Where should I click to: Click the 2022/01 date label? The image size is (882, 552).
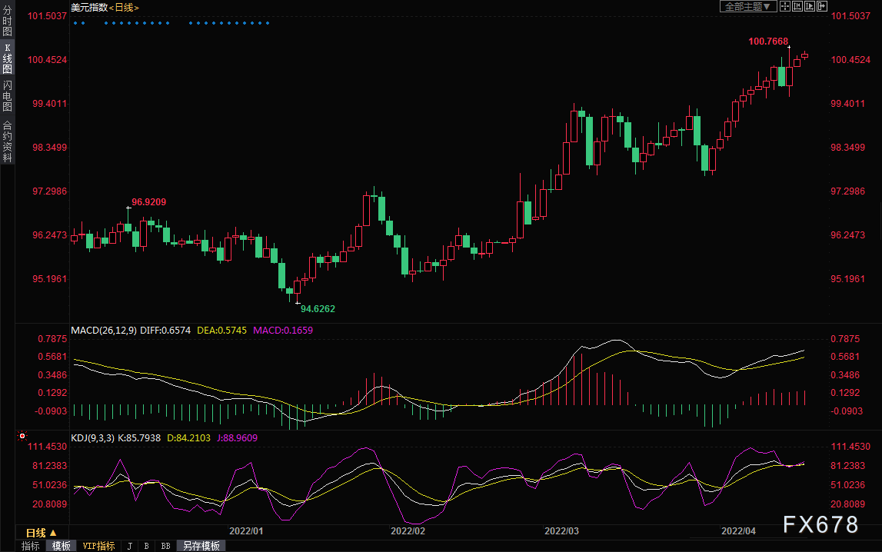(246, 530)
